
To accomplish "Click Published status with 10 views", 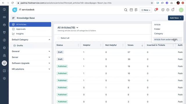I will 62,80.
